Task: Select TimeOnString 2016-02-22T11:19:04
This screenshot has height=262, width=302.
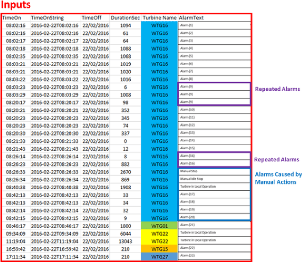Action: tap(55, 241)
